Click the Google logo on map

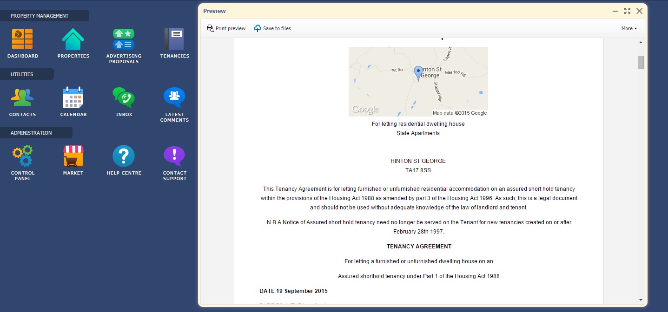point(365,110)
